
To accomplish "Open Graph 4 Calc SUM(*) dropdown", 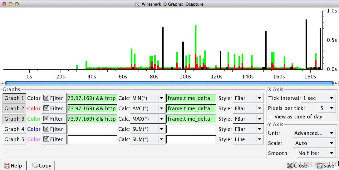I will tap(148, 129).
